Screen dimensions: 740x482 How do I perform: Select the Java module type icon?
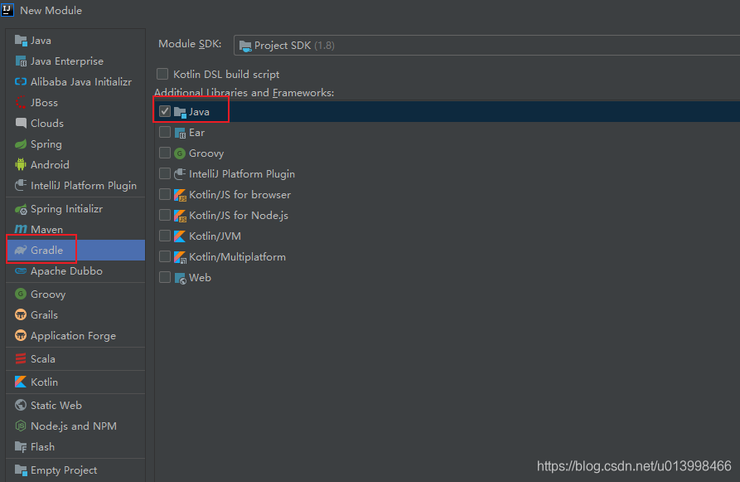click(x=21, y=41)
